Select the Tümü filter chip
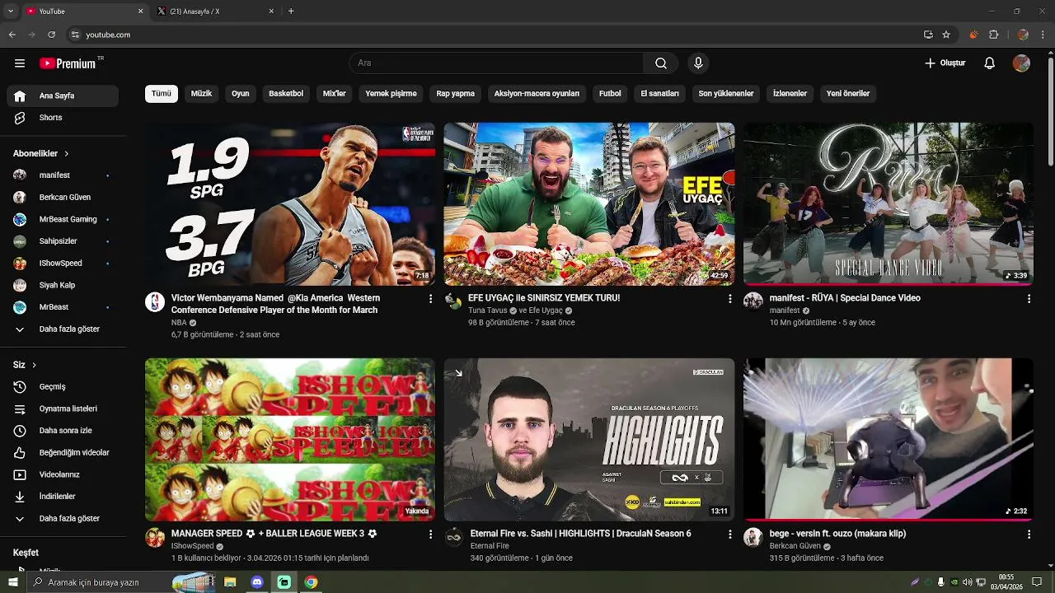The height and width of the screenshot is (593, 1055). pos(162,94)
